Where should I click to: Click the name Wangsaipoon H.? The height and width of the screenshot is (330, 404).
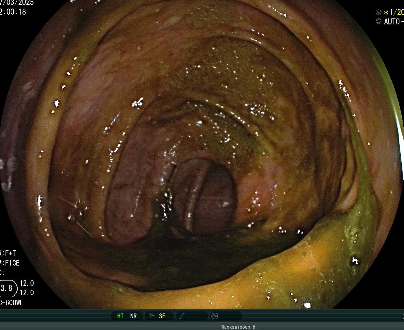pos(239,327)
